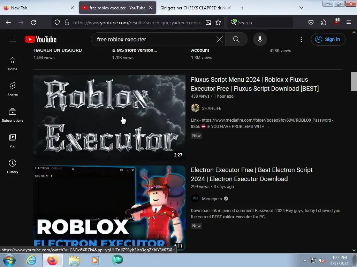The image size is (357, 267).
Task: Go to Home in YouTube sidebar
Action: pyautogui.click(x=13, y=64)
